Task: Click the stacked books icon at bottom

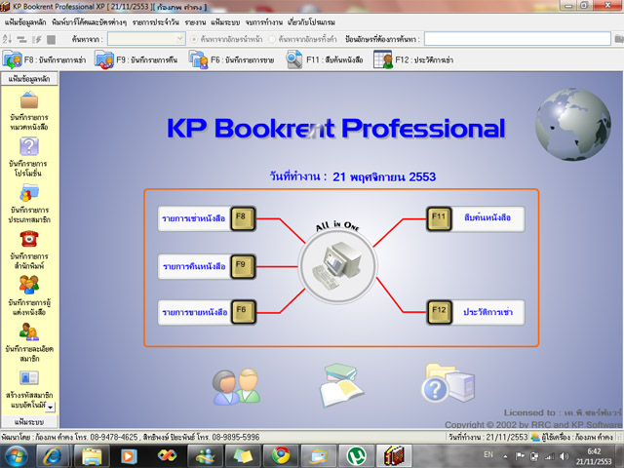Action: coord(341,385)
